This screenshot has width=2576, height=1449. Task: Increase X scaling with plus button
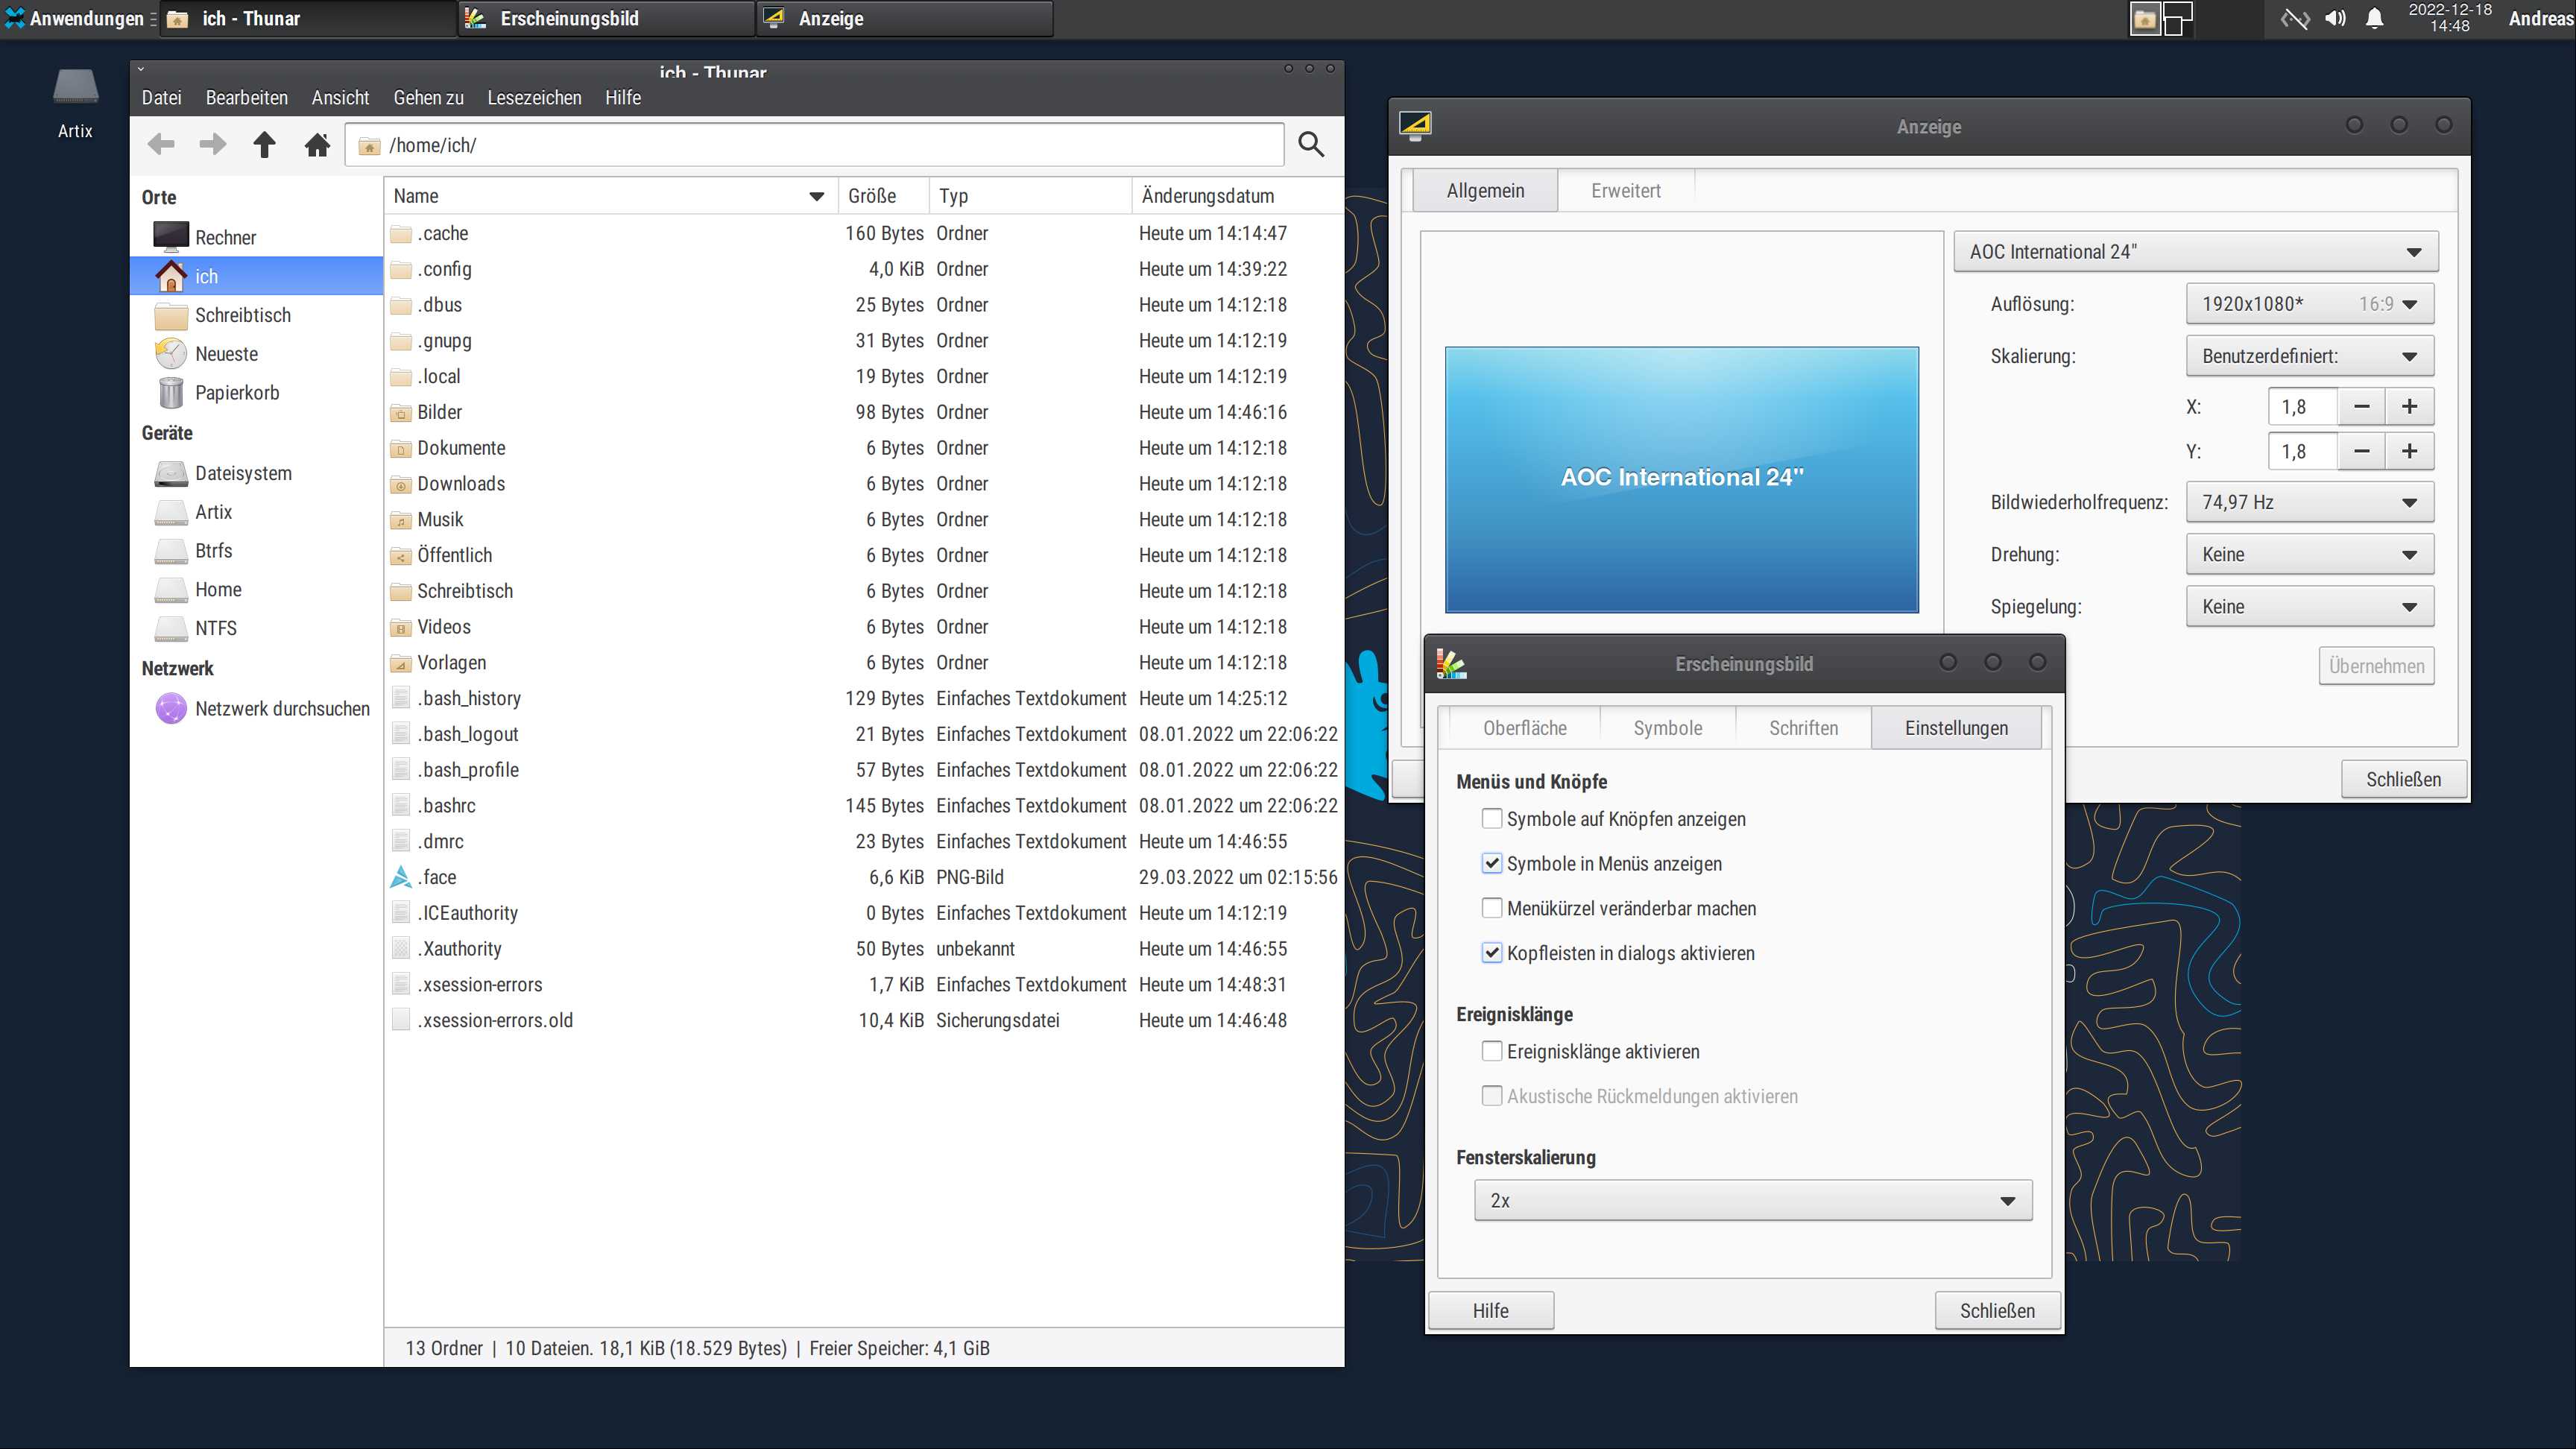click(x=2409, y=407)
